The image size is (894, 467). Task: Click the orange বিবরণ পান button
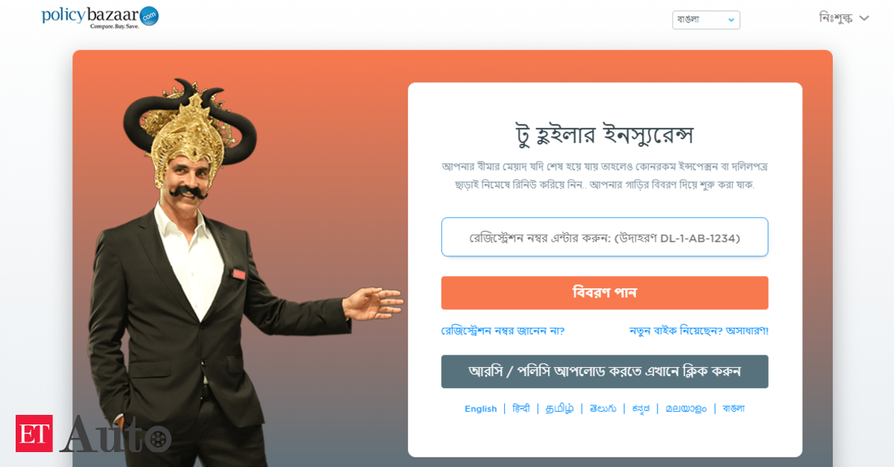tap(605, 293)
